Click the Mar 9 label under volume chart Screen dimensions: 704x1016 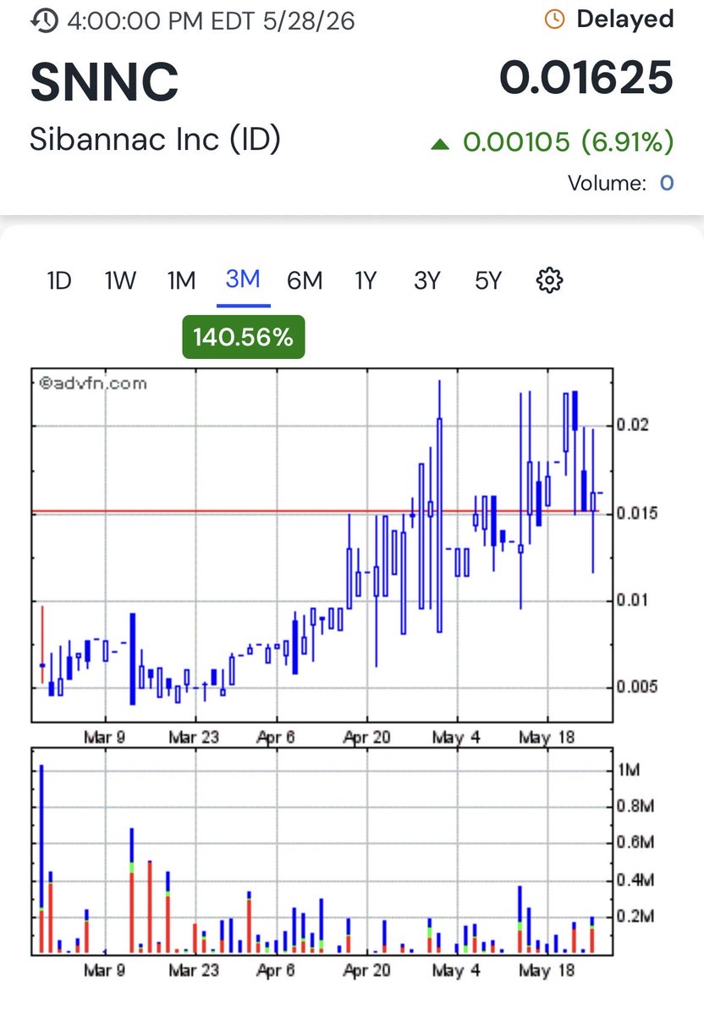click(x=105, y=970)
